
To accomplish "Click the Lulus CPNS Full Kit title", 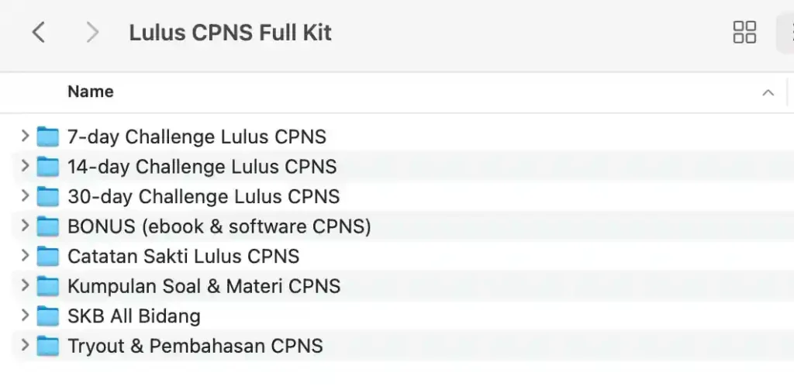I will click(230, 33).
